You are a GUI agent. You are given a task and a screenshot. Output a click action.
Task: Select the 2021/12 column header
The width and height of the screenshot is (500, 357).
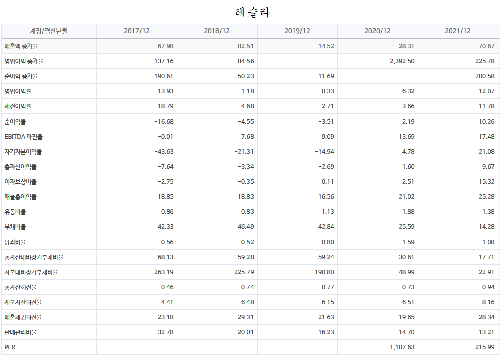pos(458,31)
